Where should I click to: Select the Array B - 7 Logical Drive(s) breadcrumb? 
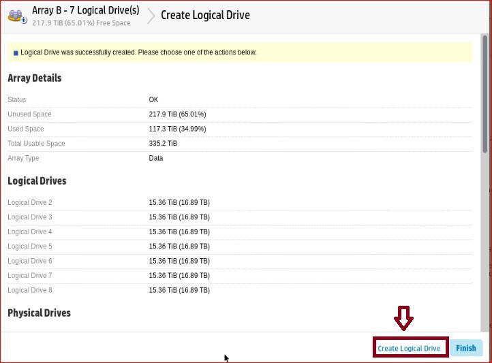coord(86,11)
